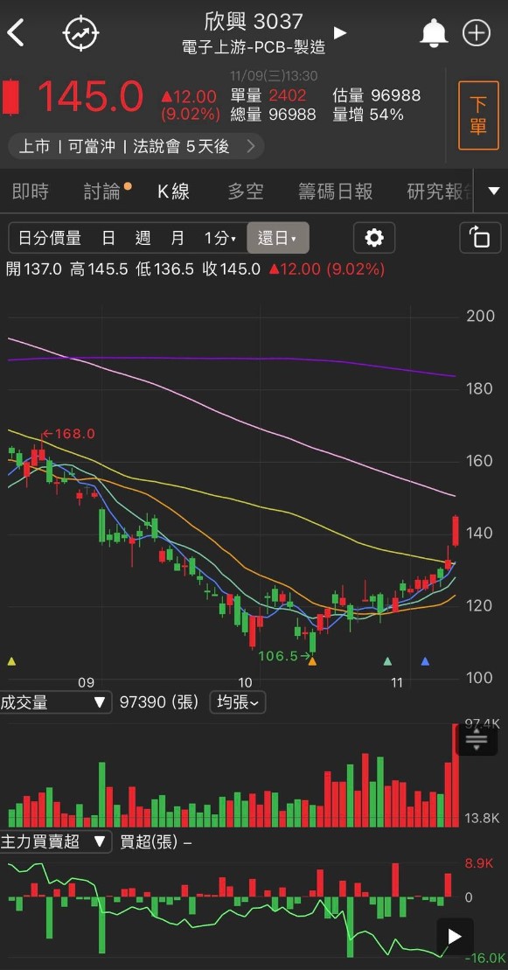Expand the tab list dropdown arrow
The image size is (508, 970).
(493, 191)
